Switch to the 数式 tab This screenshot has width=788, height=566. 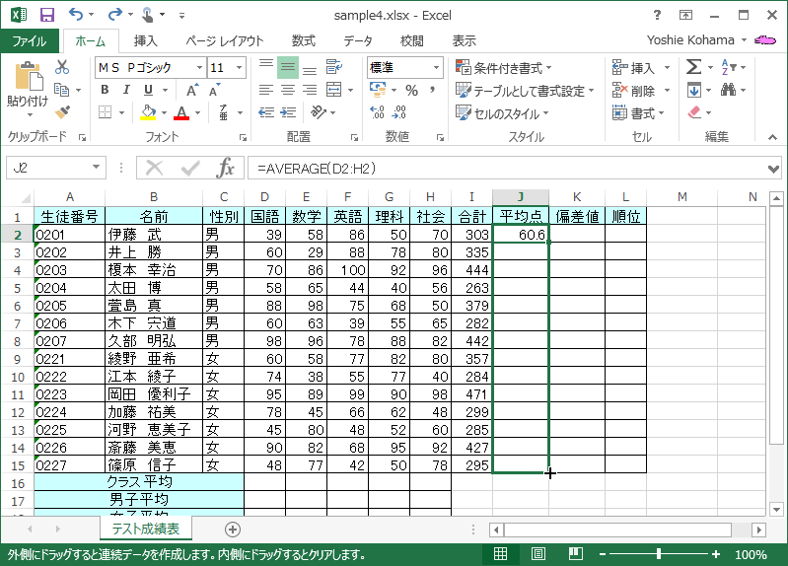coord(304,40)
